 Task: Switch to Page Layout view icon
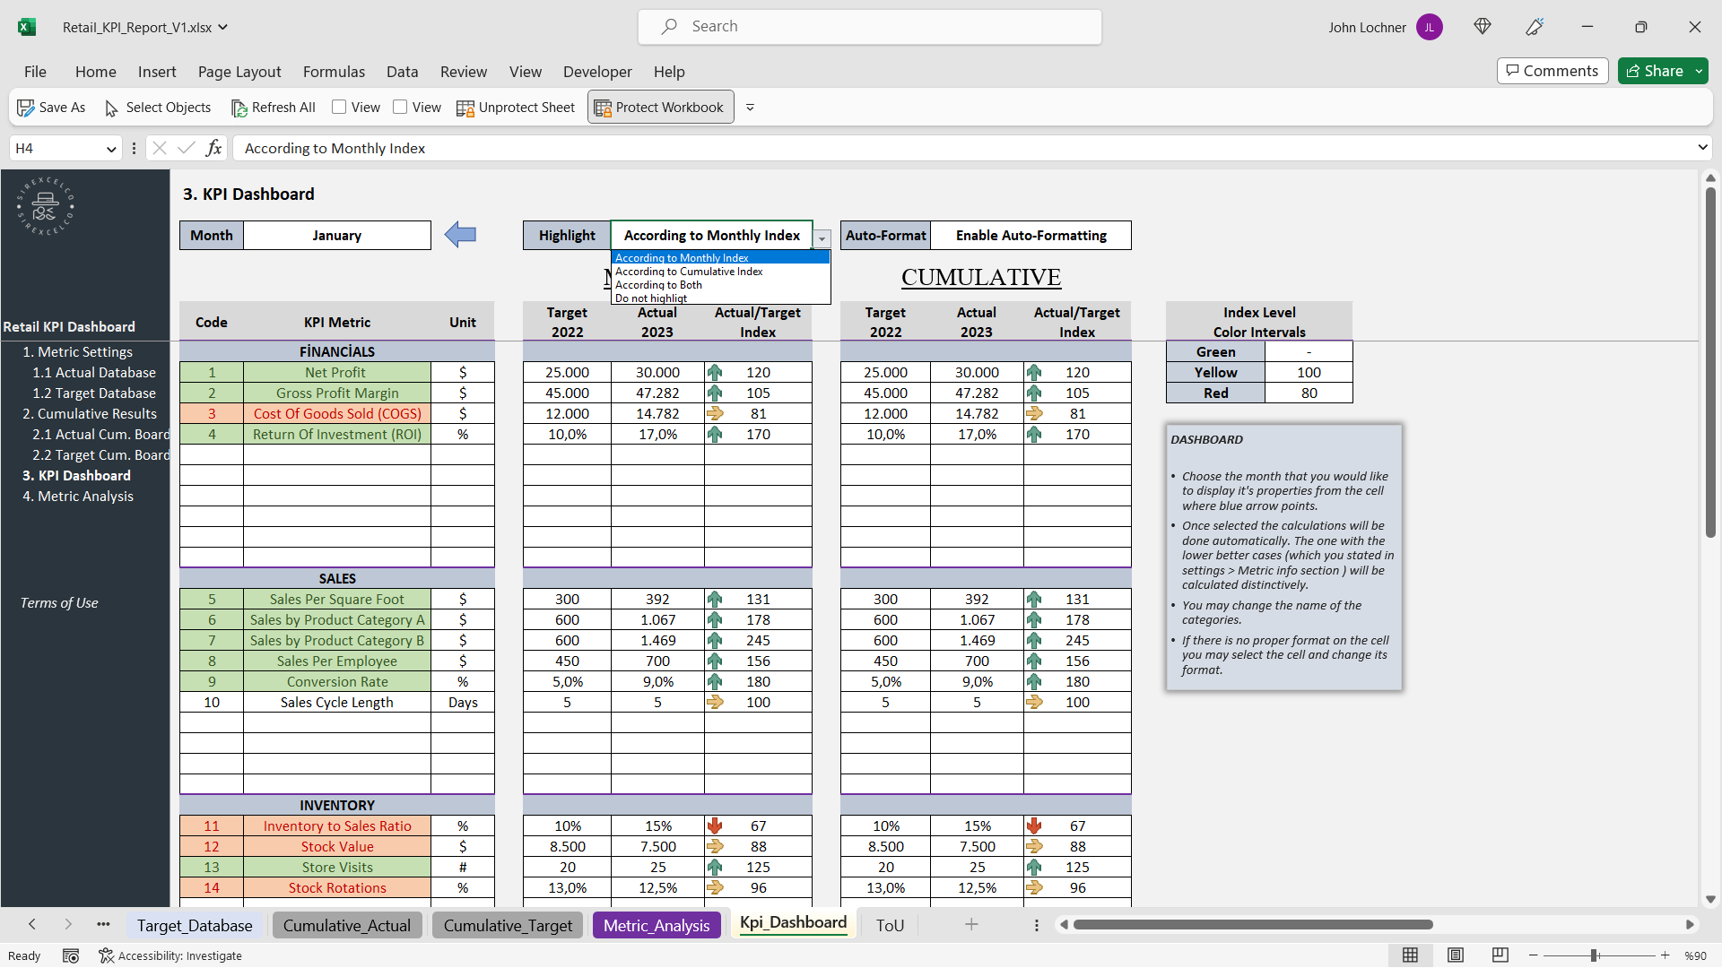tap(1455, 955)
